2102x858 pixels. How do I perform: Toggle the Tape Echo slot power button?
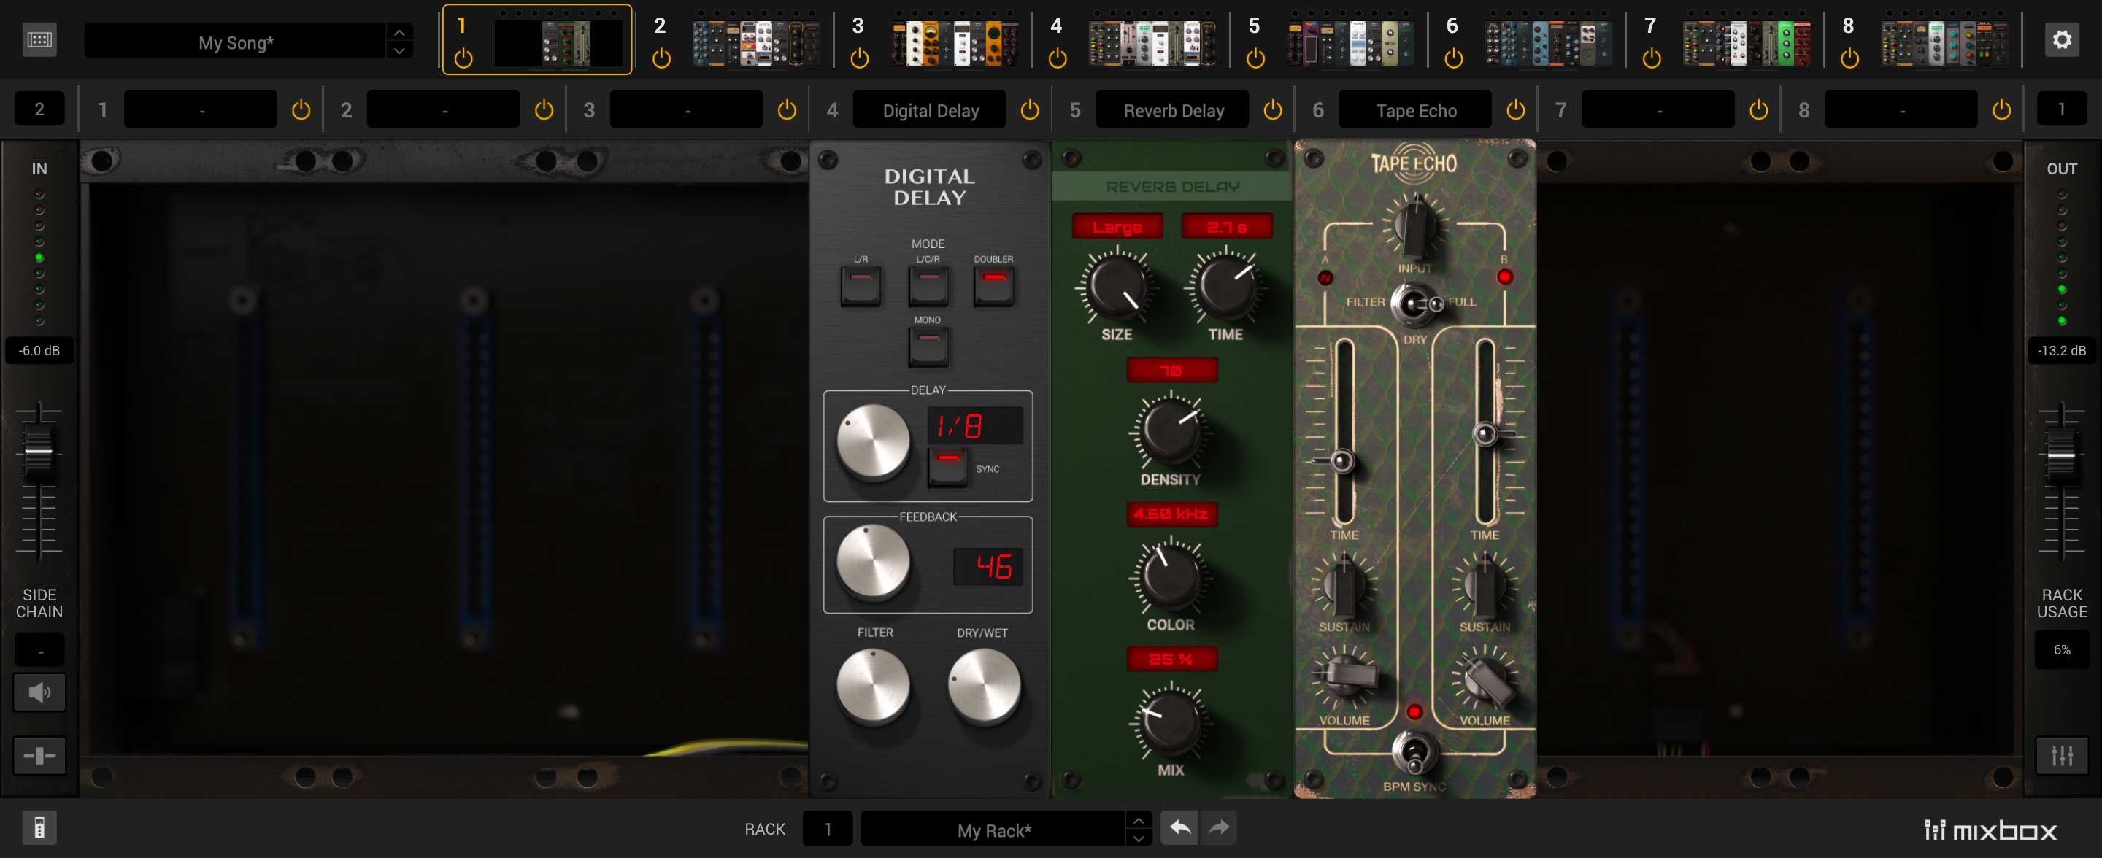tap(1515, 109)
